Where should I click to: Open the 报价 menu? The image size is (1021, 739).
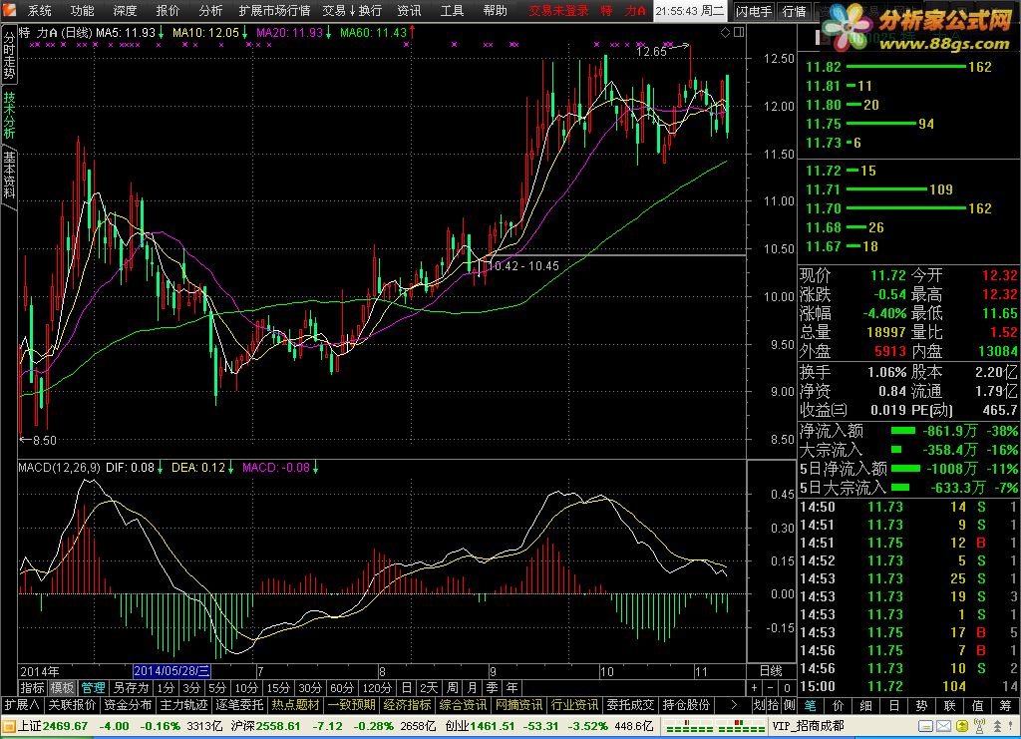pyautogui.click(x=168, y=10)
